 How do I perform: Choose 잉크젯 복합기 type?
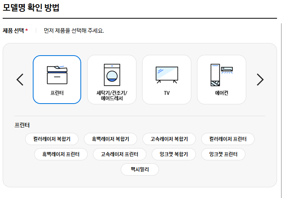pyautogui.click(x=174, y=154)
